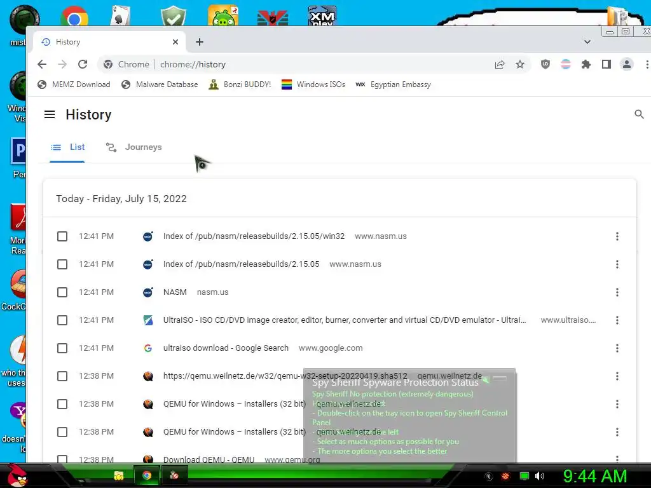This screenshot has height=488, width=651.
Task: Check the NASM nasm.us entry checkbox
Action: pyautogui.click(x=62, y=292)
